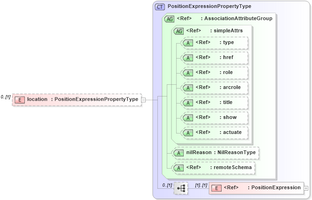Image resolution: width=312 pixels, height=200 pixels.
Task: Click the nilReason : NilReasonType label
Action: pos(221,152)
